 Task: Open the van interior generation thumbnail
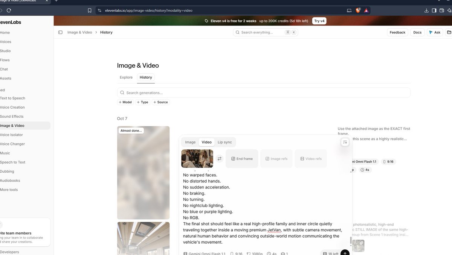point(143,238)
